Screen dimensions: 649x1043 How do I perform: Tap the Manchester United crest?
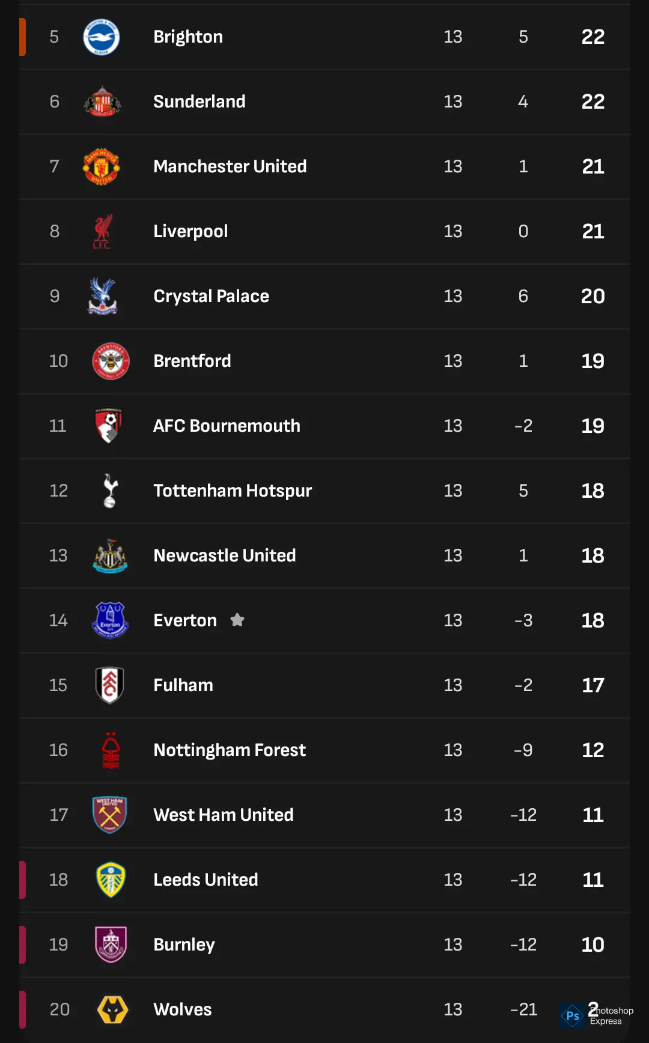click(101, 166)
